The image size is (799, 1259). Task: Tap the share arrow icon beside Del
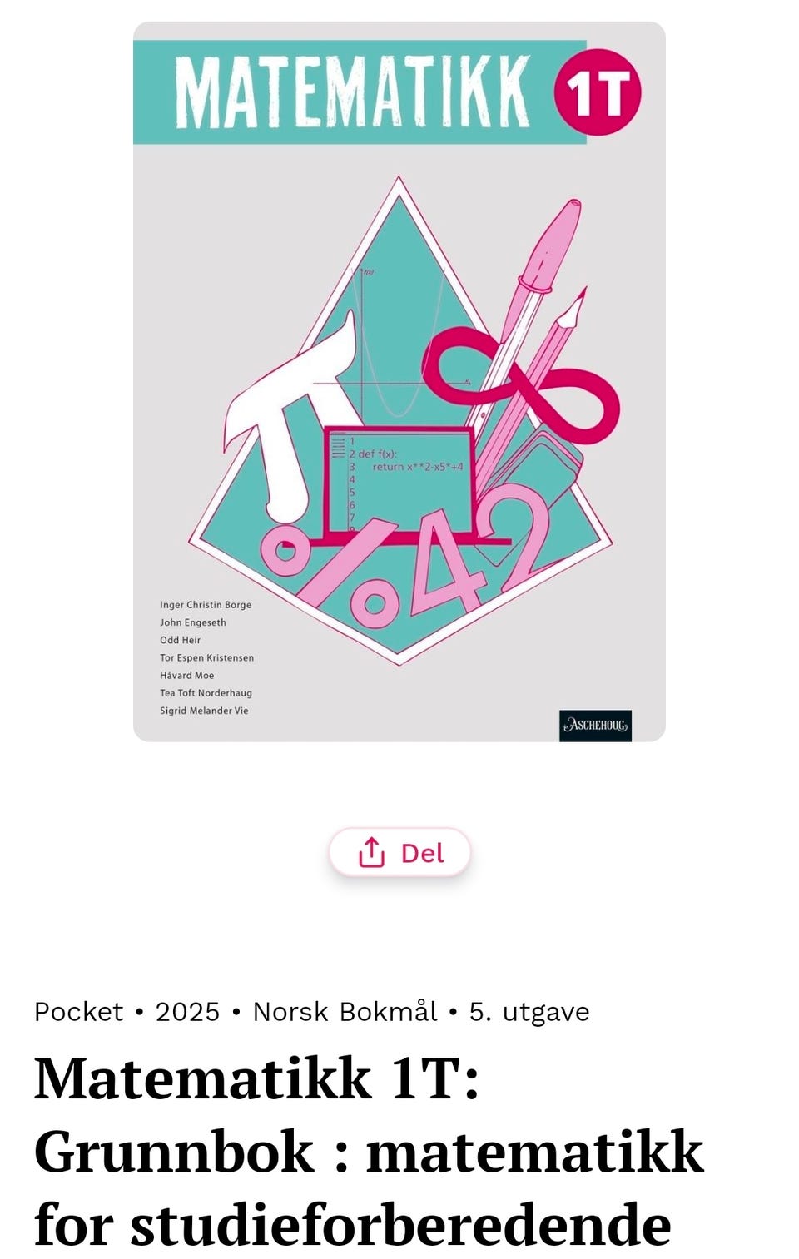pos(371,852)
